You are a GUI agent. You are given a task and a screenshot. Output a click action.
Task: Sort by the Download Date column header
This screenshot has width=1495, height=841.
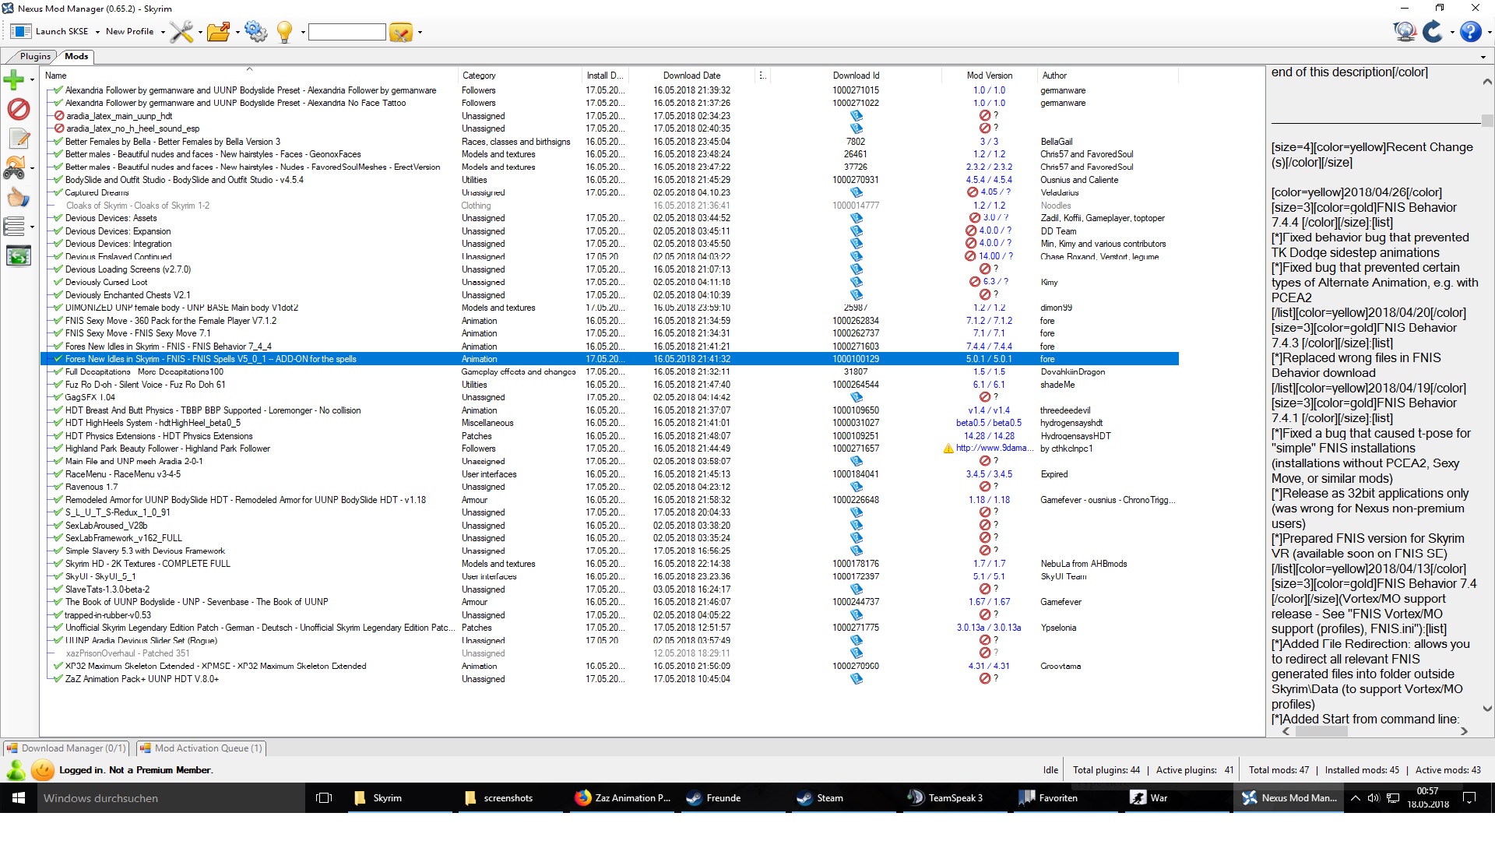(x=691, y=76)
